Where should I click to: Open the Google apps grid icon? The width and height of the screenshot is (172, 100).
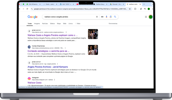pyautogui.click(x=146, y=17)
